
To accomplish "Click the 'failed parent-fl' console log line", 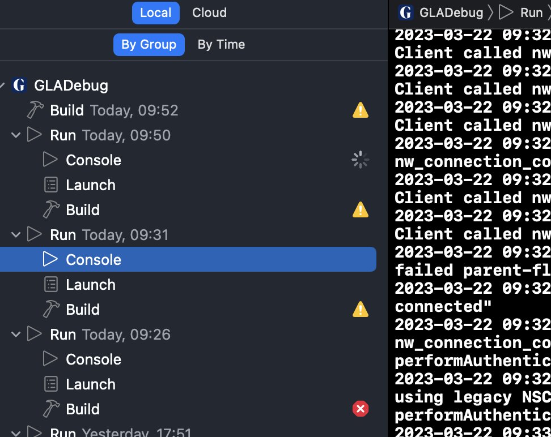I will 473,270.
